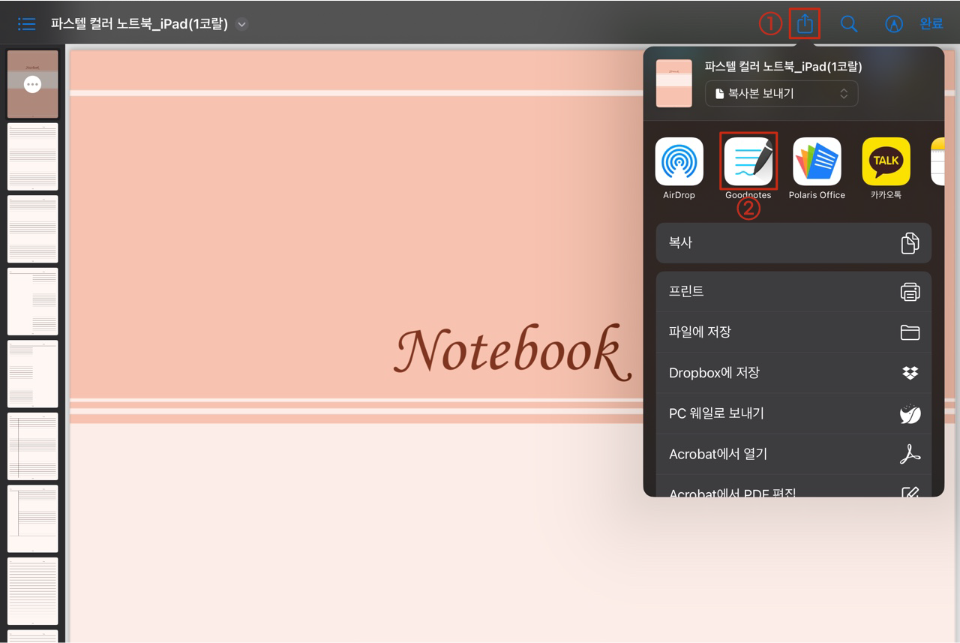
Task: Select the markup pen icon
Action: pyautogui.click(x=893, y=24)
